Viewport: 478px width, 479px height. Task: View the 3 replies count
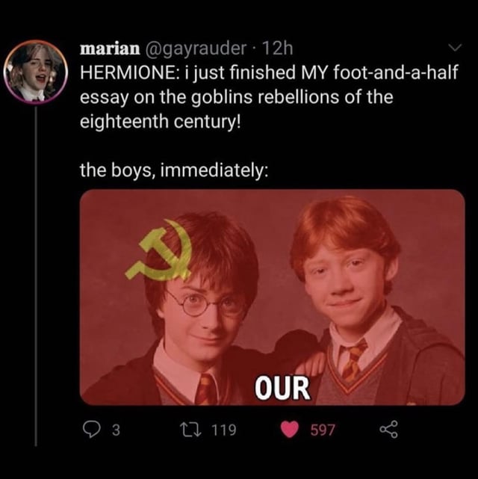tap(116, 430)
